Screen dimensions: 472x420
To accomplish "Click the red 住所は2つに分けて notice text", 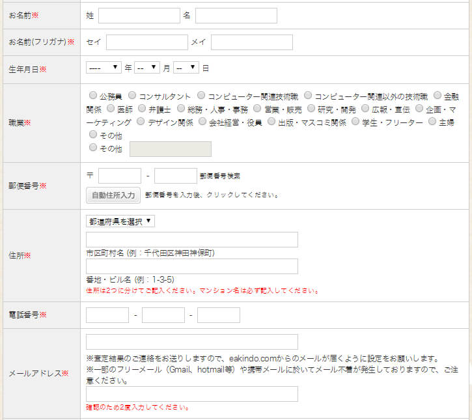I will pos(202,290).
